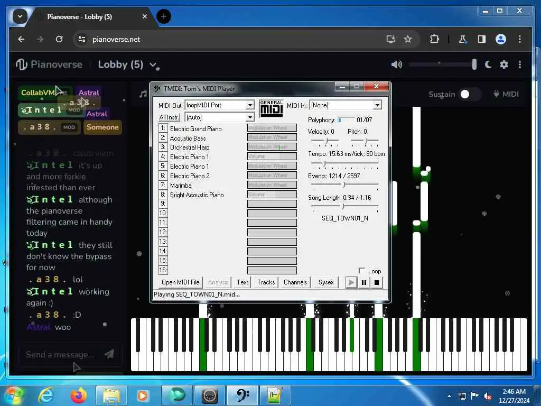This screenshot has width=541, height=406.
Task: Click the General MIDI logo
Action: pyautogui.click(x=271, y=109)
